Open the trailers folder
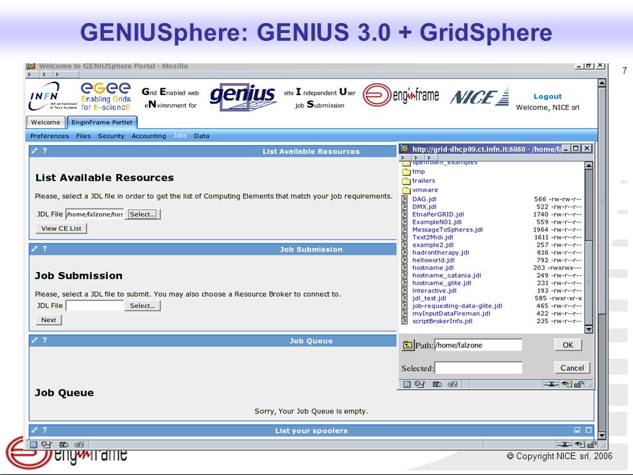 (x=423, y=181)
